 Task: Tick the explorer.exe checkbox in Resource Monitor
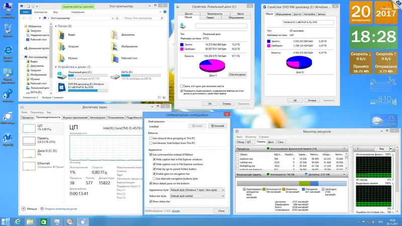(238, 159)
